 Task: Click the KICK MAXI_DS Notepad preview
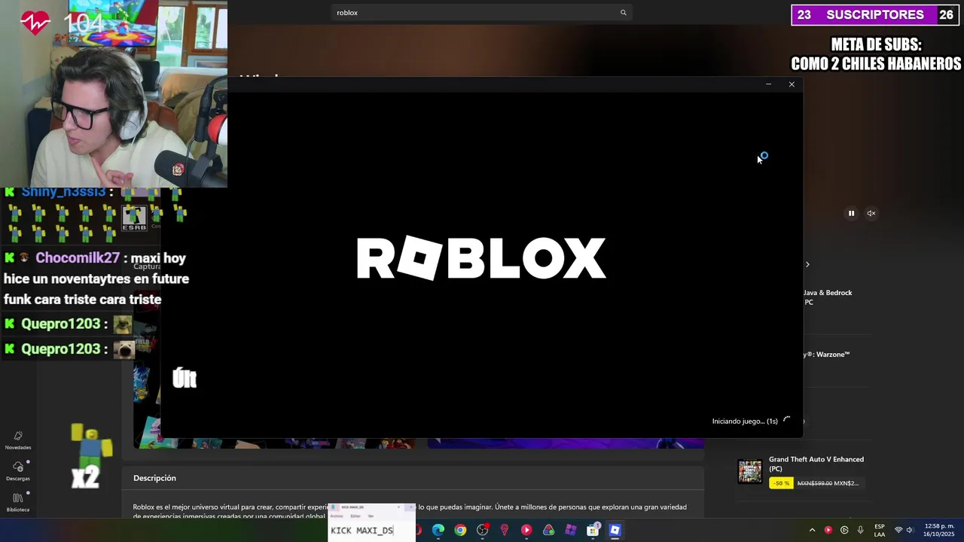[372, 522]
